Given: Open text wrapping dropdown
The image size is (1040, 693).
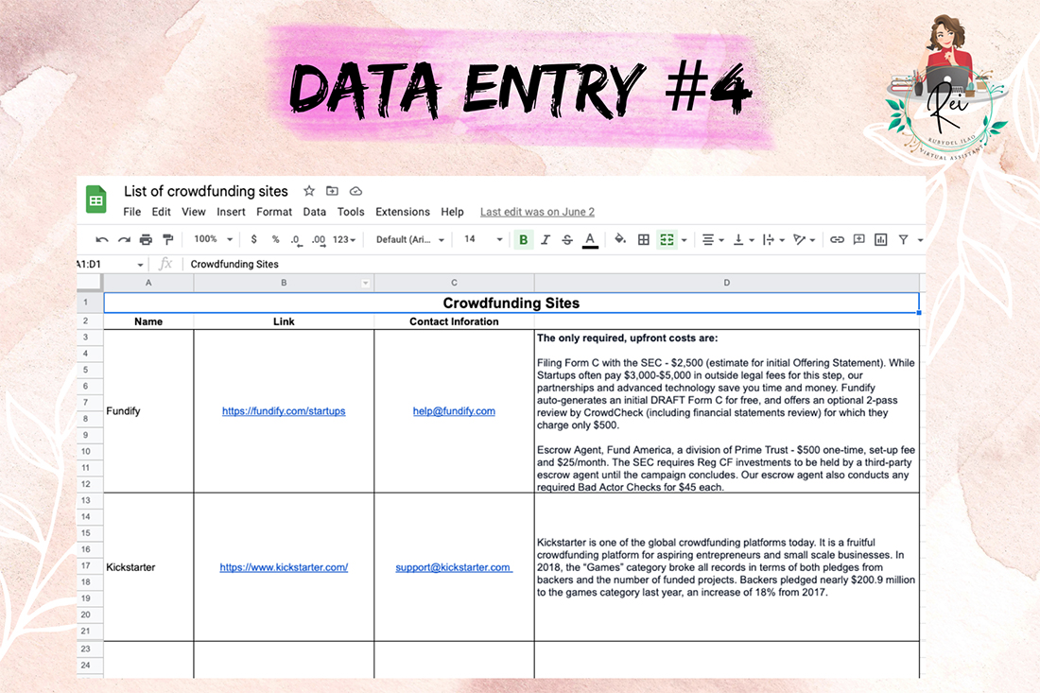Looking at the screenshot, I should [x=773, y=239].
